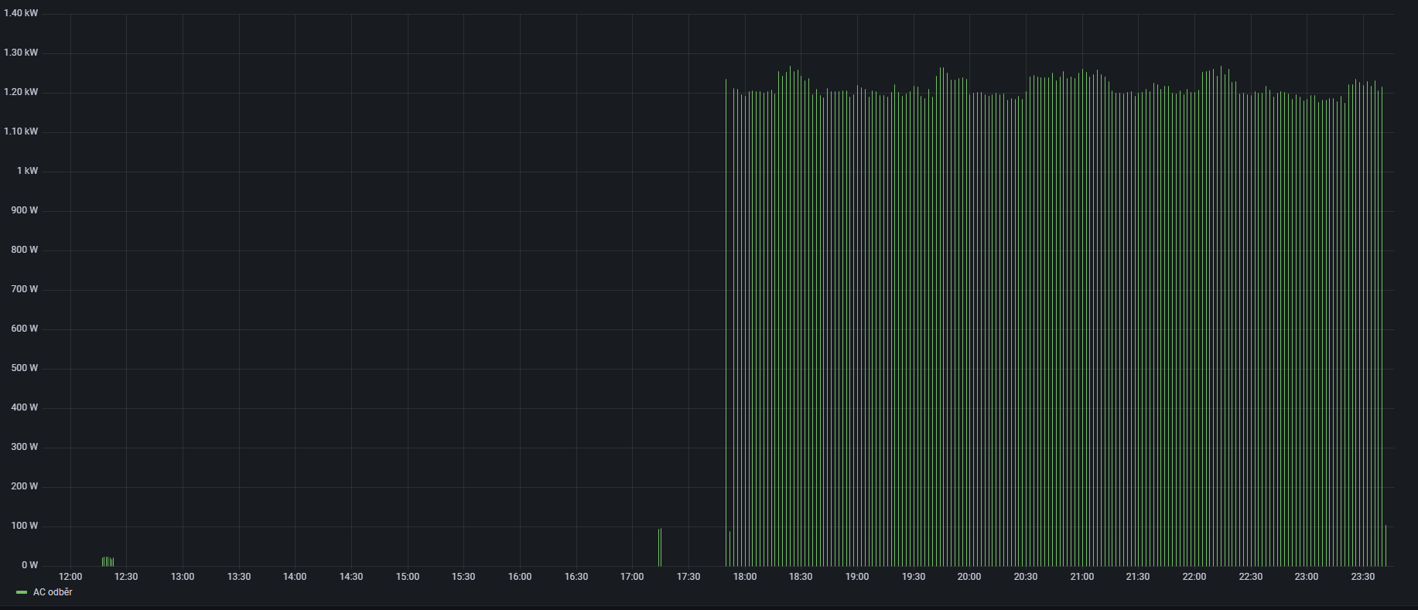Click the small bar cluster near 12:20
1418x610 pixels.
pyautogui.click(x=108, y=562)
